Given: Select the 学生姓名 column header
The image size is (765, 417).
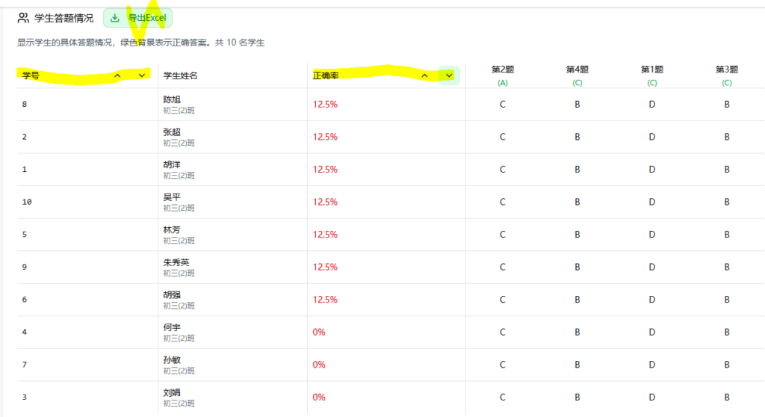Looking at the screenshot, I should pyautogui.click(x=181, y=75).
